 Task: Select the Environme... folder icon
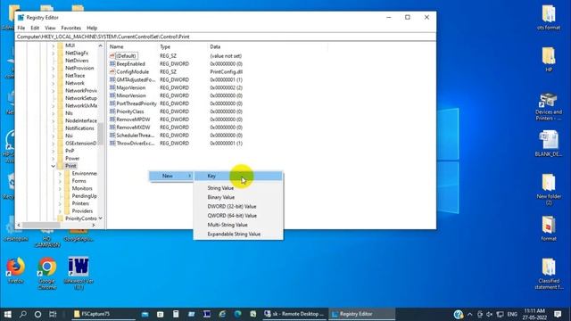point(67,173)
